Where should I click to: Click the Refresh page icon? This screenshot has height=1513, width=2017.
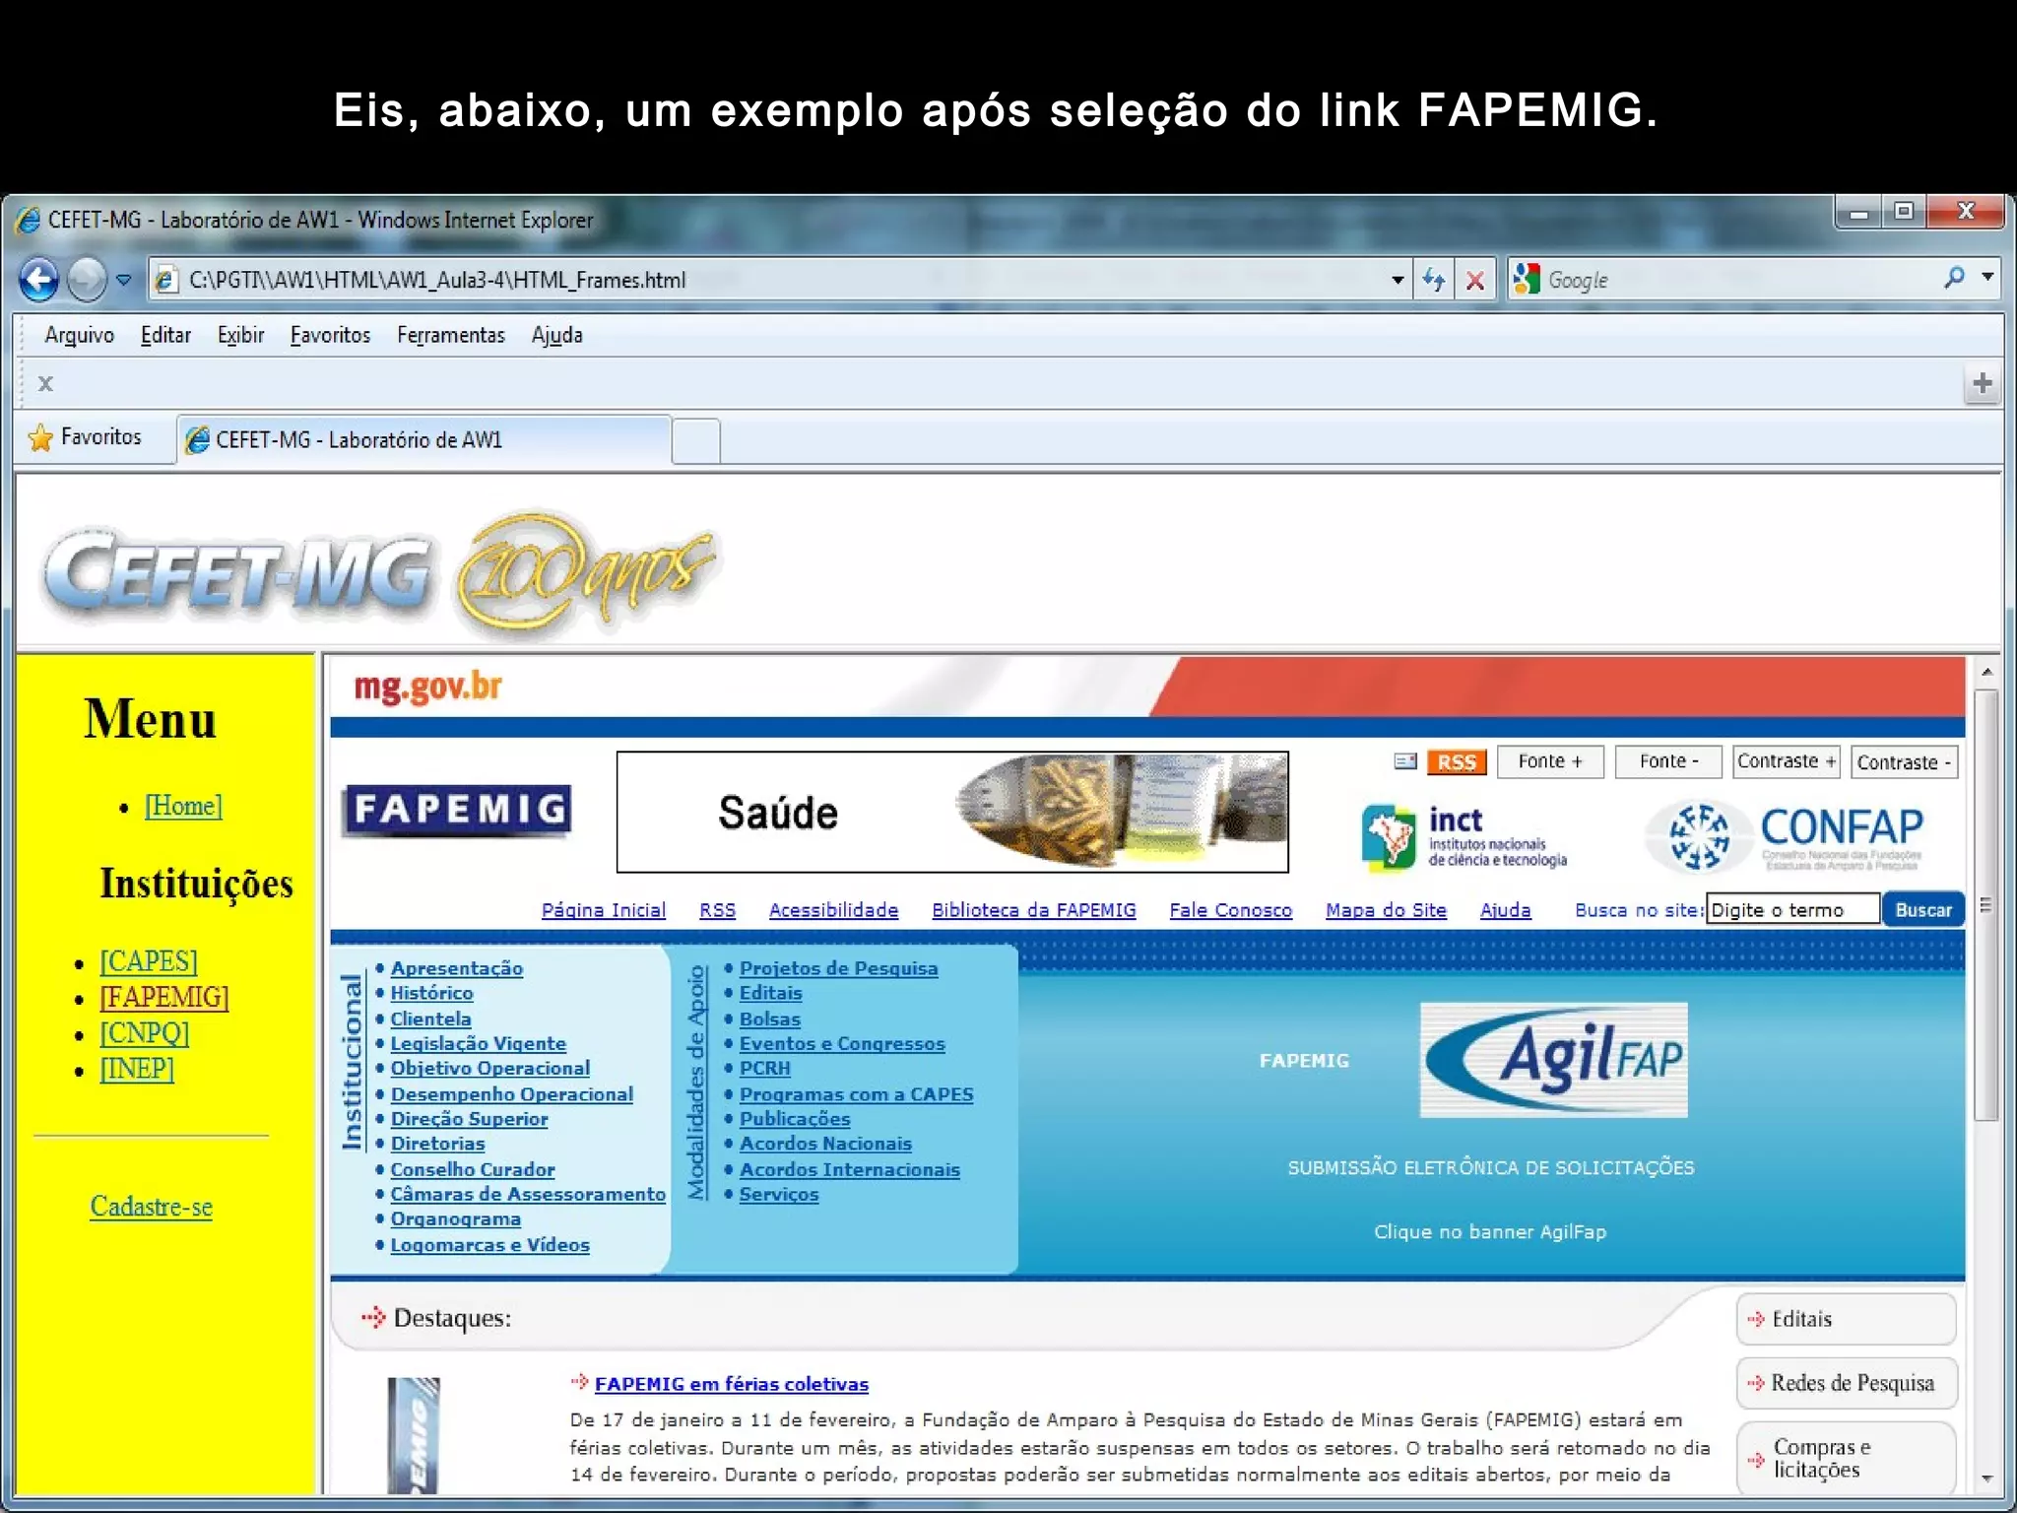click(1434, 281)
